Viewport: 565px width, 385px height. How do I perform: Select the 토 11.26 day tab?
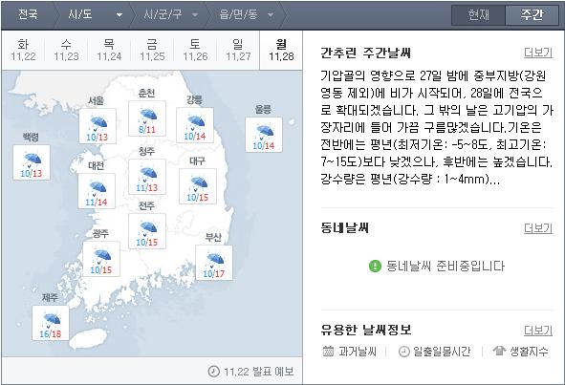pos(195,50)
